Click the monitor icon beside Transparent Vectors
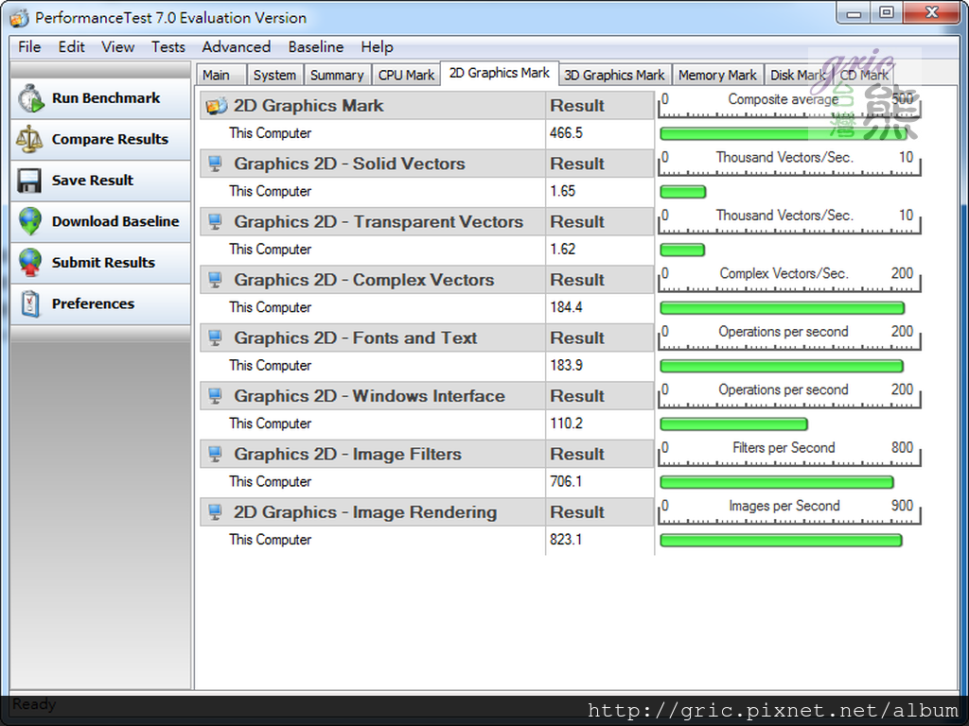 pyautogui.click(x=215, y=221)
